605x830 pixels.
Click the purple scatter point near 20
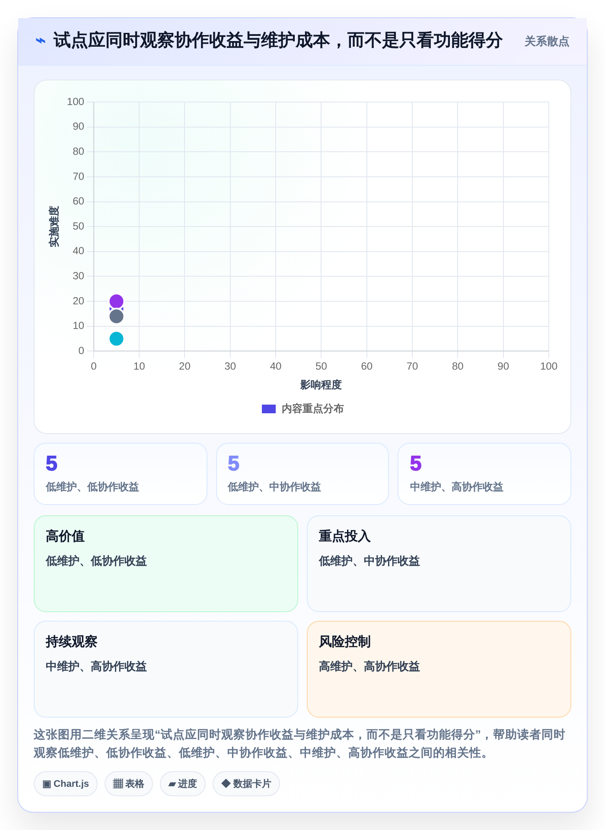tap(116, 301)
